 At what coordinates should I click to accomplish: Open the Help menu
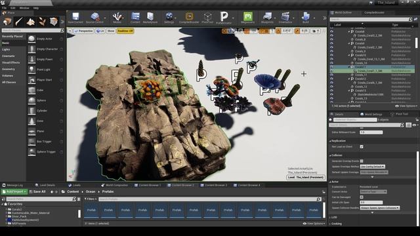tap(36, 8)
